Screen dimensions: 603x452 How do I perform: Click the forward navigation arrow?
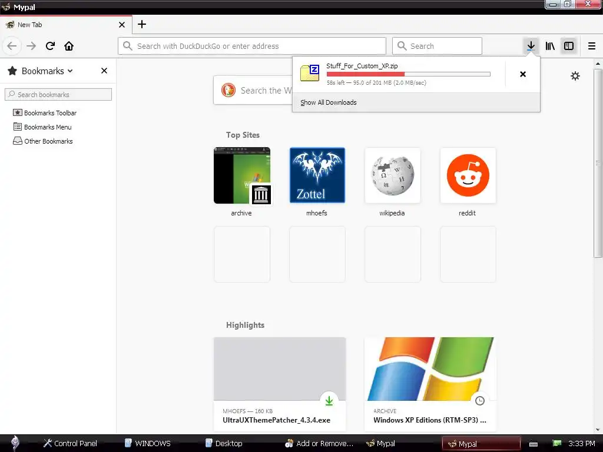coord(31,46)
